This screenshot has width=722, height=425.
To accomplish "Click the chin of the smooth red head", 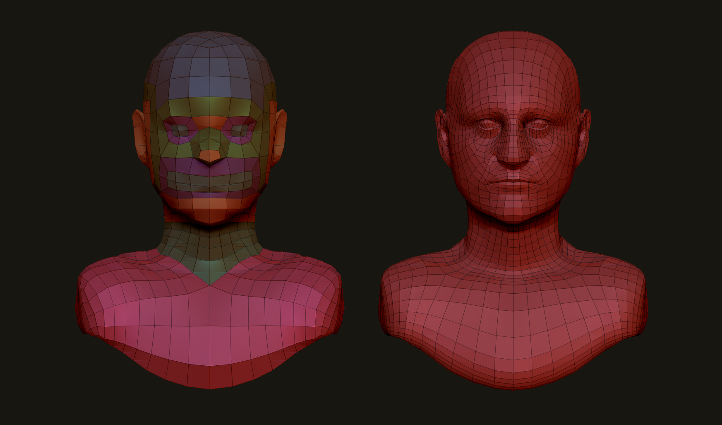I will (x=513, y=209).
